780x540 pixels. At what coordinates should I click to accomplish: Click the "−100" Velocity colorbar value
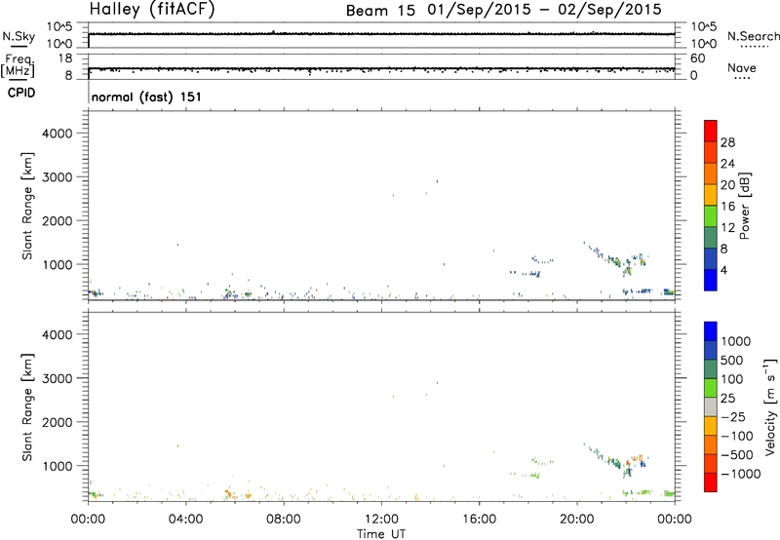coord(737,436)
